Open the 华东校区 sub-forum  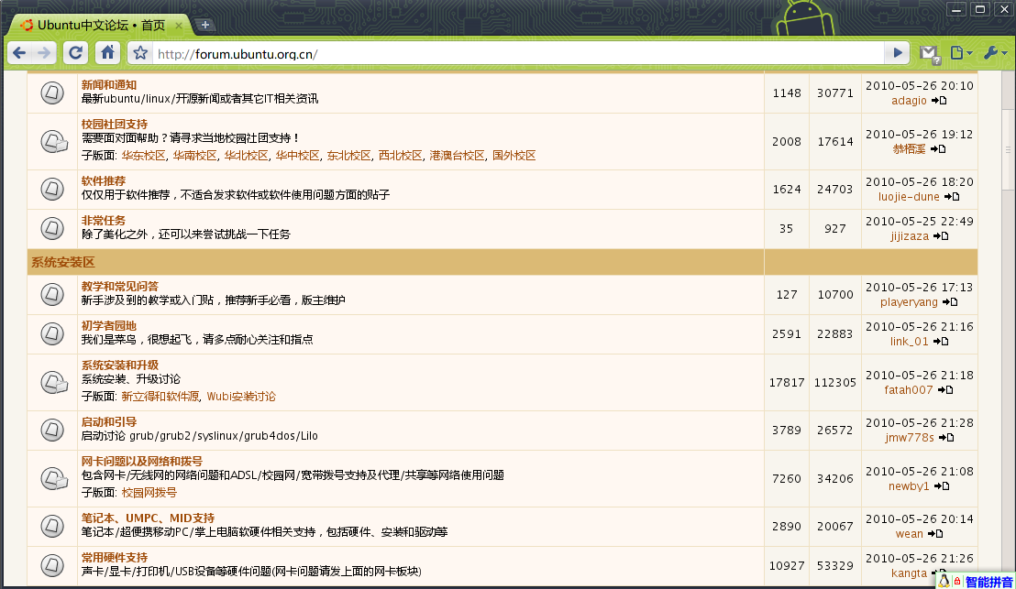(x=143, y=156)
